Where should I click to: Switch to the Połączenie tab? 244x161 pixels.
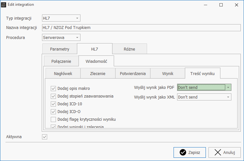(61, 61)
